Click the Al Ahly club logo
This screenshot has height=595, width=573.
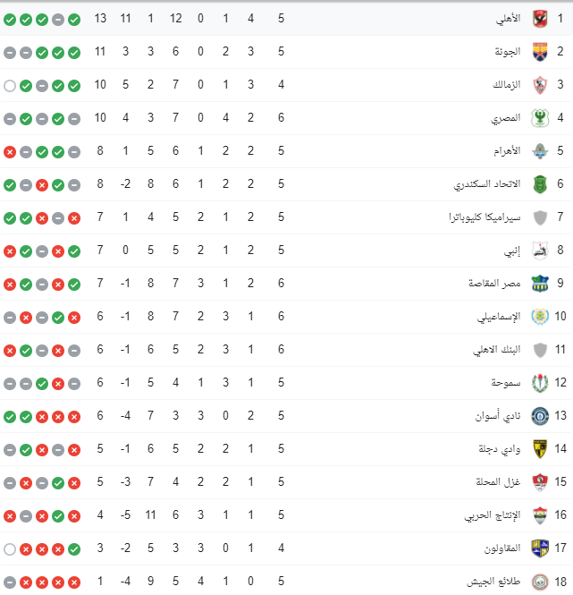[x=540, y=19]
